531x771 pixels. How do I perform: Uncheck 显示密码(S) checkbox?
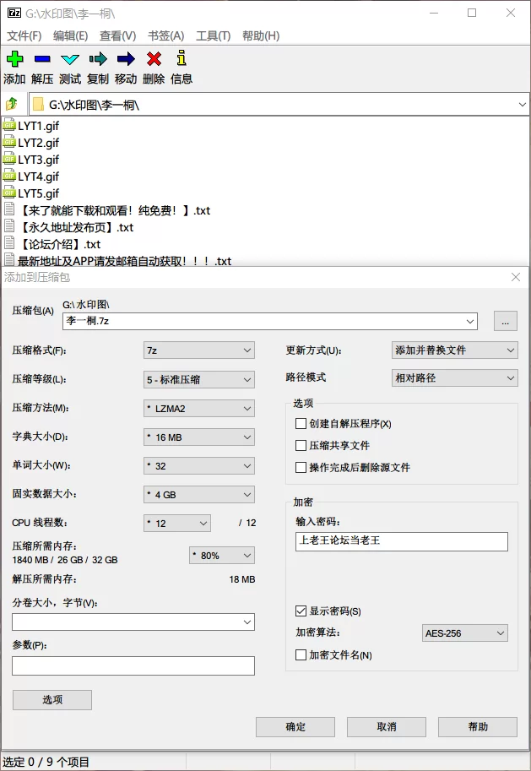[x=301, y=611]
